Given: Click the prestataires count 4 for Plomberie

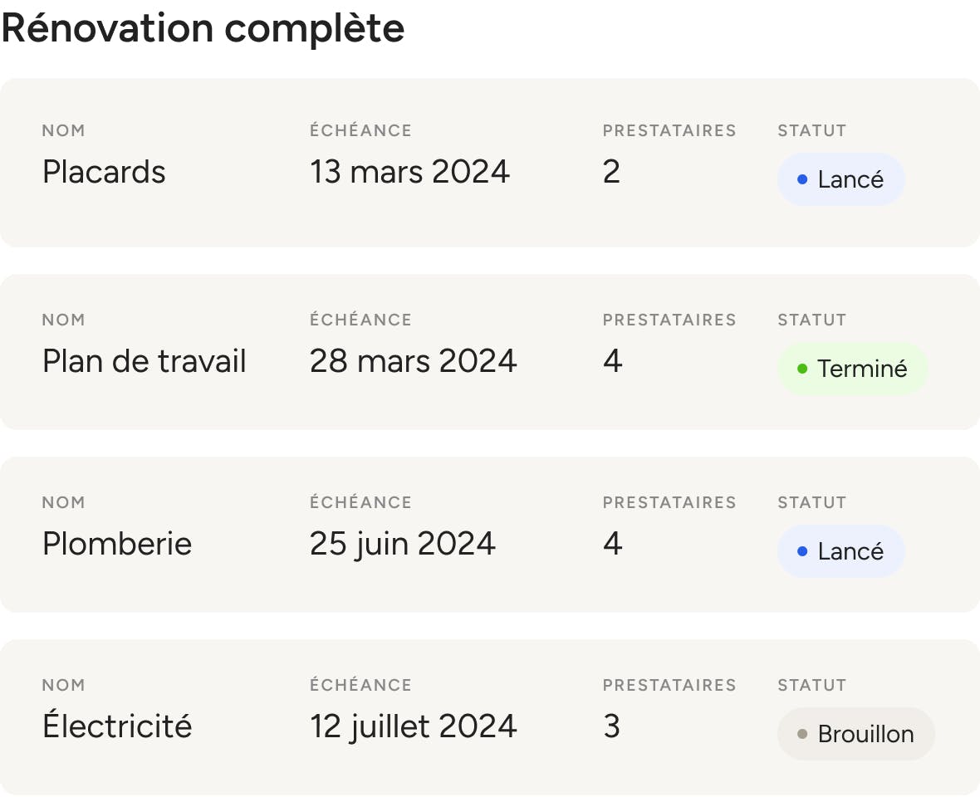Looking at the screenshot, I should [x=613, y=544].
